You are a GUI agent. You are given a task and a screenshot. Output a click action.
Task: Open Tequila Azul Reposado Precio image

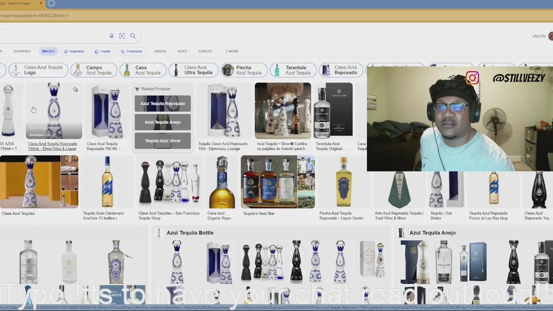coord(493,190)
